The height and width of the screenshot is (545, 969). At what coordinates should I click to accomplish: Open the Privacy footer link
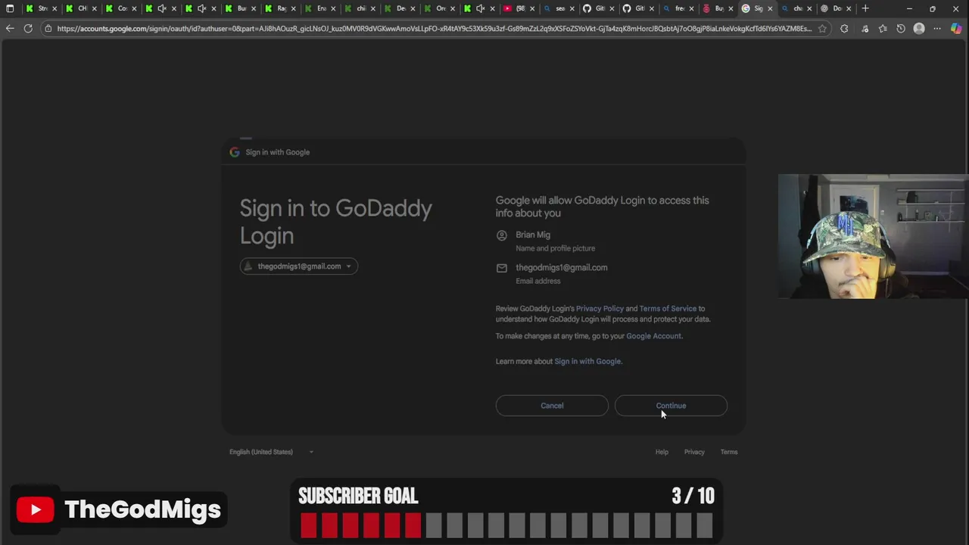point(694,452)
